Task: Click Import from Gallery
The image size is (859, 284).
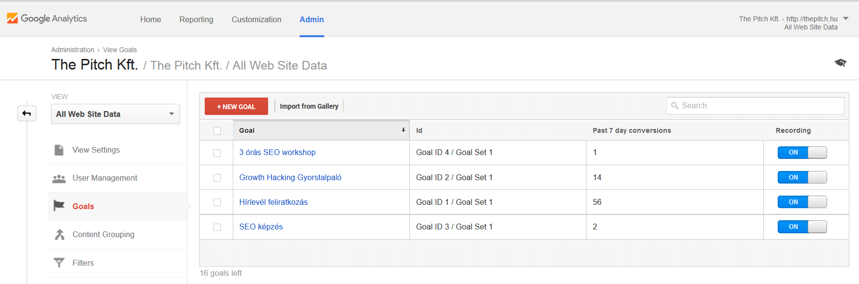Action: (x=309, y=106)
